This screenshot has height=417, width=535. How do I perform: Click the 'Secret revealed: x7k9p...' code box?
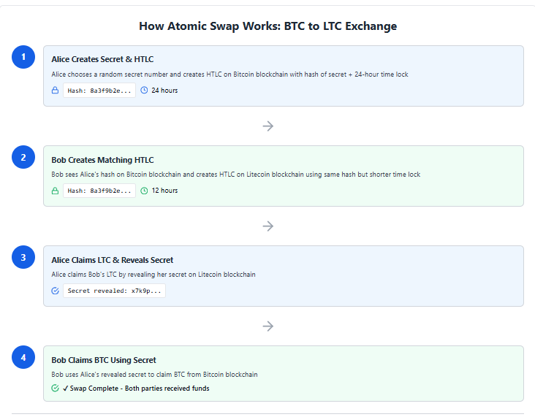pyautogui.click(x=114, y=291)
